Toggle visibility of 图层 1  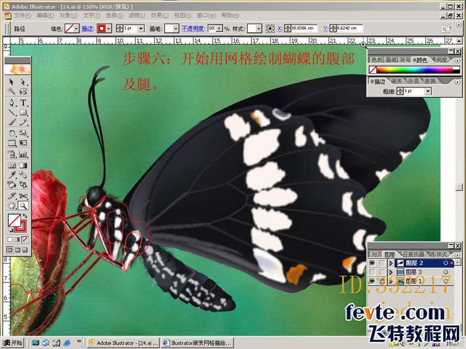372,281
